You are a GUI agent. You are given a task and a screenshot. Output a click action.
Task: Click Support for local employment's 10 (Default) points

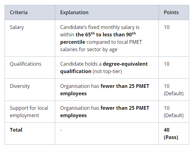click(x=173, y=112)
